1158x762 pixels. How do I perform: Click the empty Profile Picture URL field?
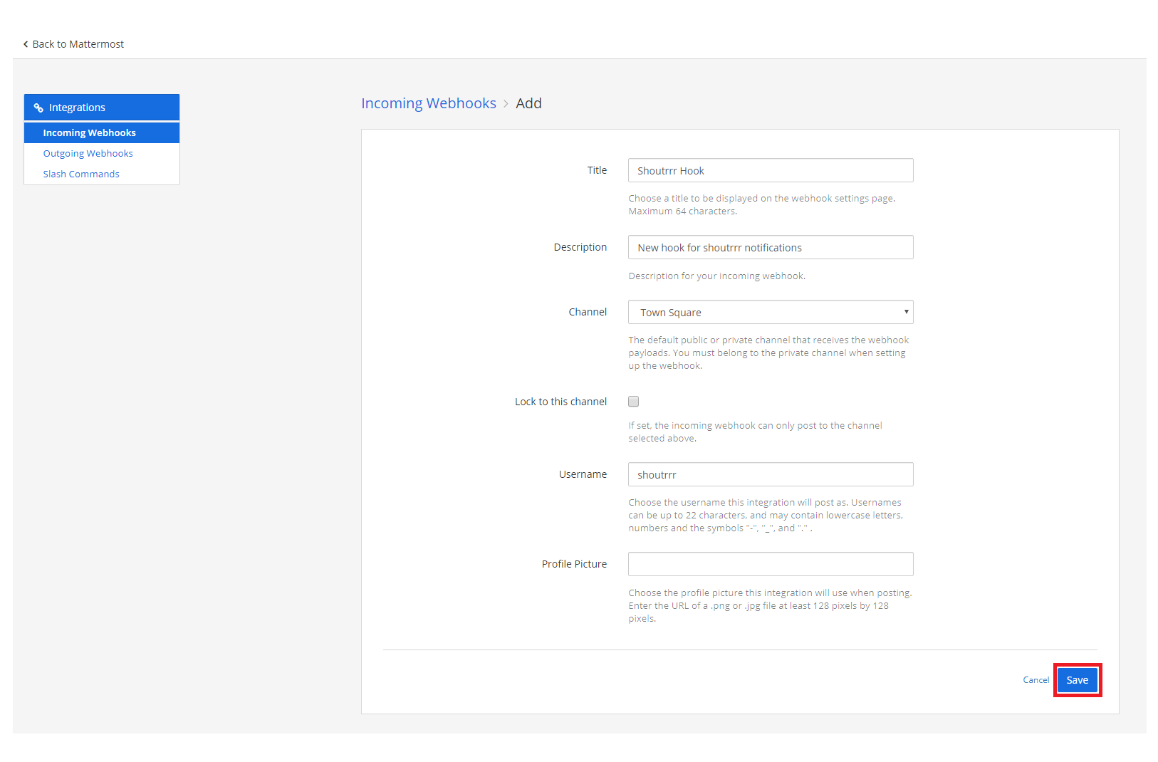pyautogui.click(x=770, y=563)
